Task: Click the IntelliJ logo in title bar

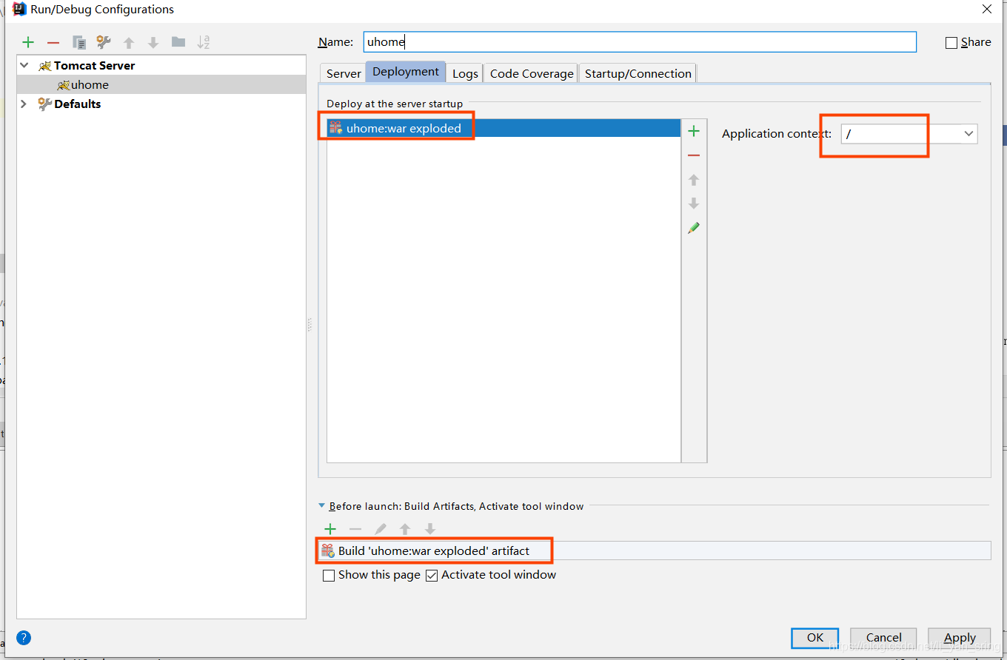Action: pos(19,10)
